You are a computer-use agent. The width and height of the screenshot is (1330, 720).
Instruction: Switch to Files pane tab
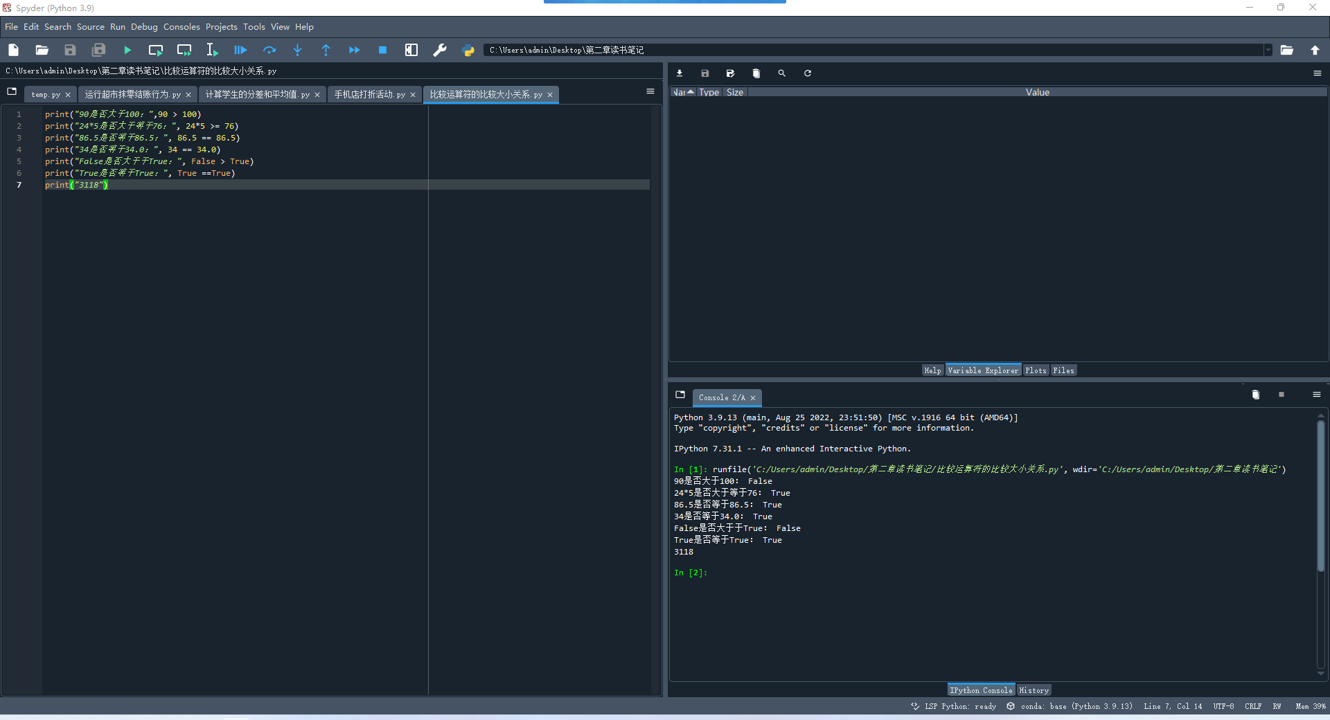(1063, 370)
